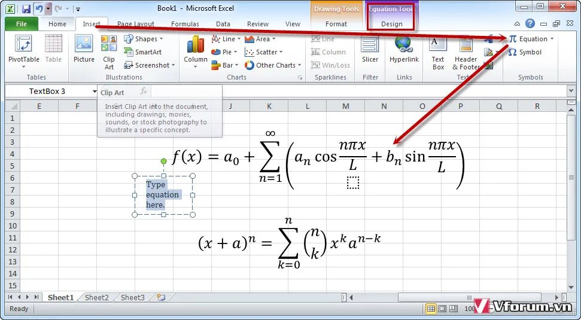Choose the Bar chart type
This screenshot has height=320, width=581.
point(224,65)
